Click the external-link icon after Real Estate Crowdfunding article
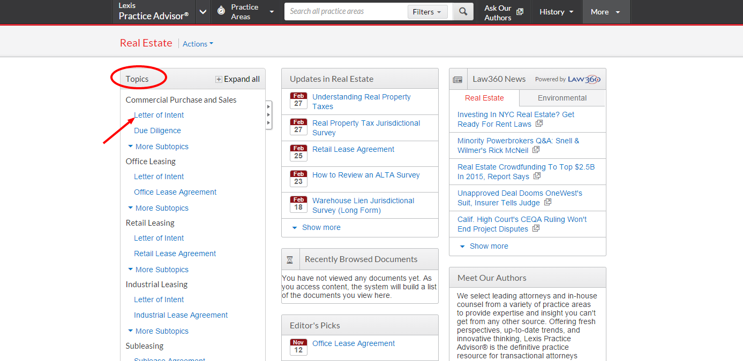Image resolution: width=743 pixels, height=361 pixels. 537,176
